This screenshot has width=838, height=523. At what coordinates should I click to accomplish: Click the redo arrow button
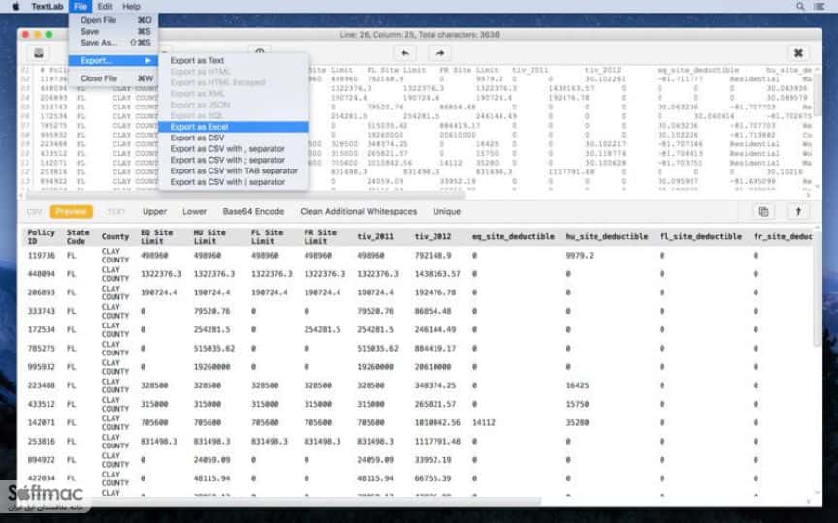439,53
